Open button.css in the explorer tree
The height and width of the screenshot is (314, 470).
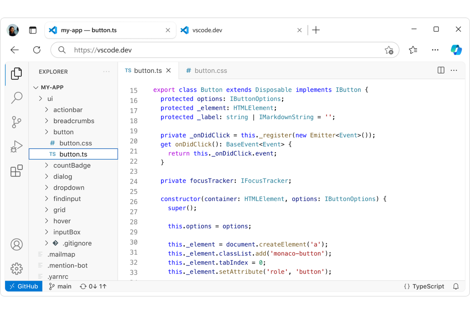[x=73, y=143]
